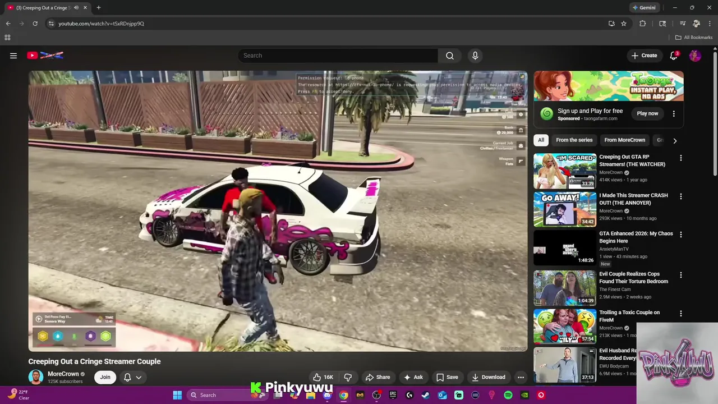
Task: Dislike the video
Action: pos(348,377)
